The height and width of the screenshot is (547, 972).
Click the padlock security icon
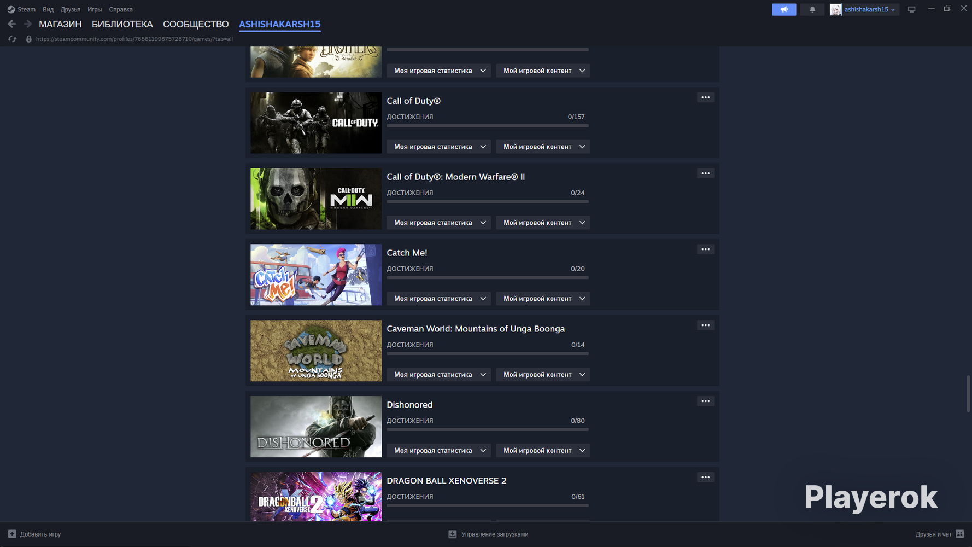[29, 39]
